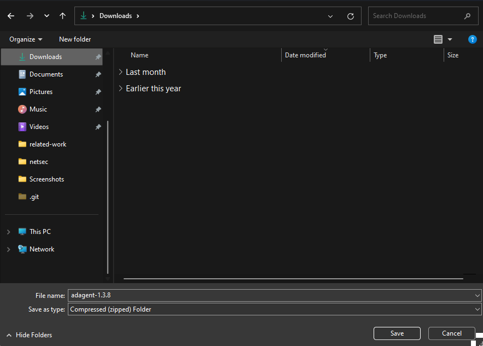Go up one folder level

62,16
